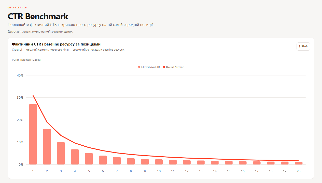Select the position 2 bar
This screenshot has height=183, width=322.
pos(47,147)
